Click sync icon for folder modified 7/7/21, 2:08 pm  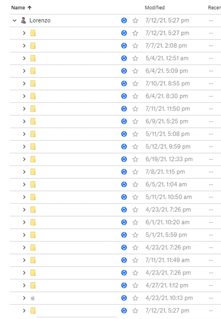point(124,45)
